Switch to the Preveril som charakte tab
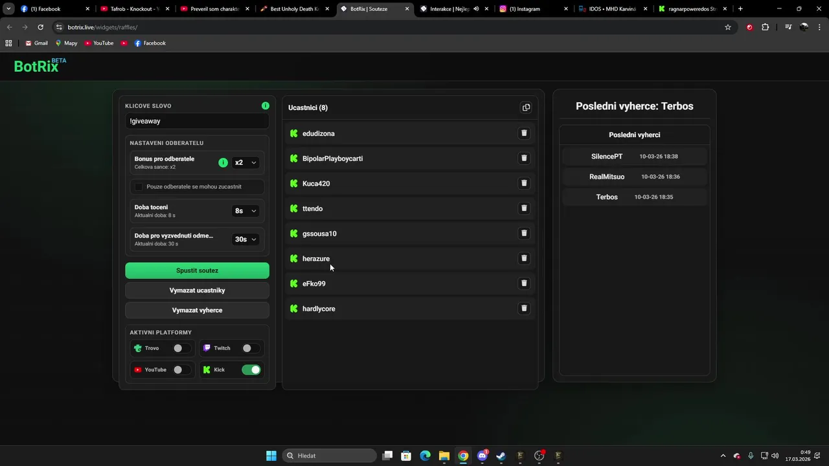The width and height of the screenshot is (829, 466). pyautogui.click(x=214, y=9)
